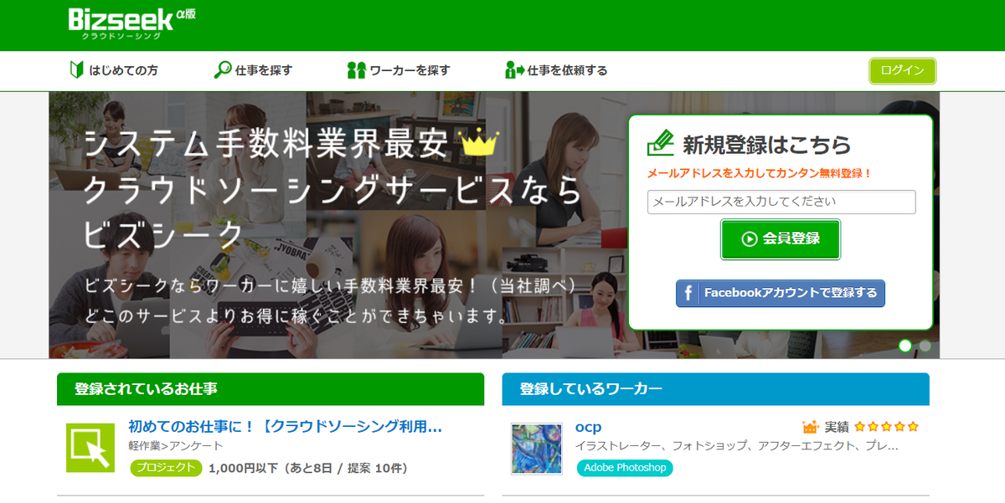Click the crown icon beside 実績
The image size is (1005, 503).
click(811, 427)
